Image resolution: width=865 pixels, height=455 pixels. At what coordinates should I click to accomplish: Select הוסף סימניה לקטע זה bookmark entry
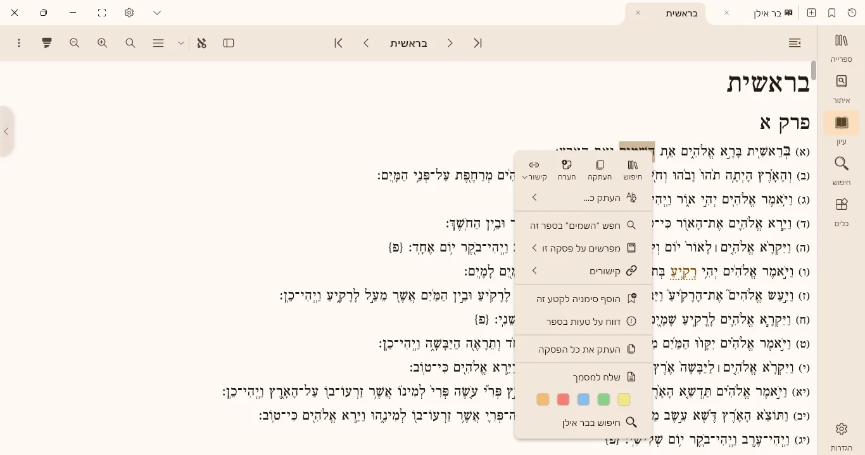[x=584, y=298]
